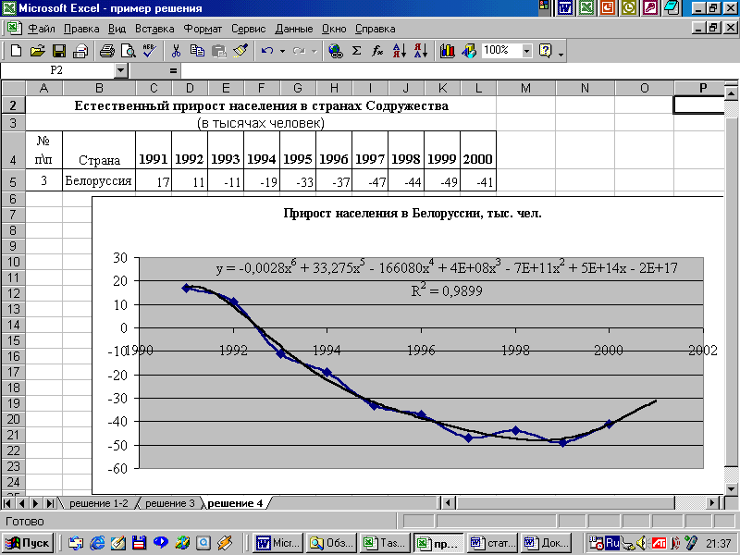The width and height of the screenshot is (740, 555).
Task: Expand the toolbar options arrow after the help icon
Action: [x=561, y=55]
